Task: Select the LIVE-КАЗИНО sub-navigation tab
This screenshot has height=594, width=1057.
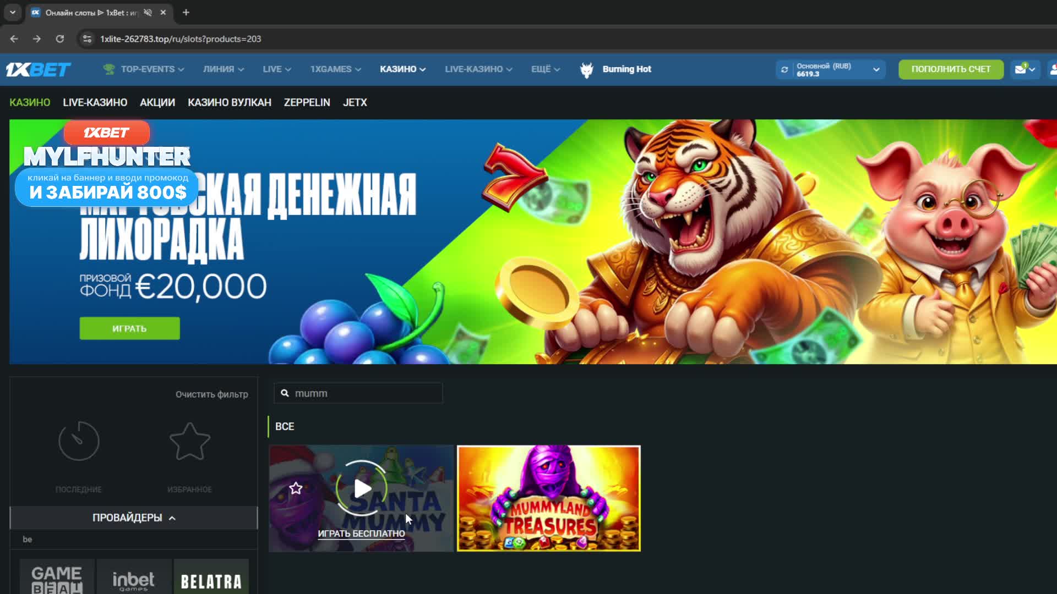Action: click(x=95, y=103)
